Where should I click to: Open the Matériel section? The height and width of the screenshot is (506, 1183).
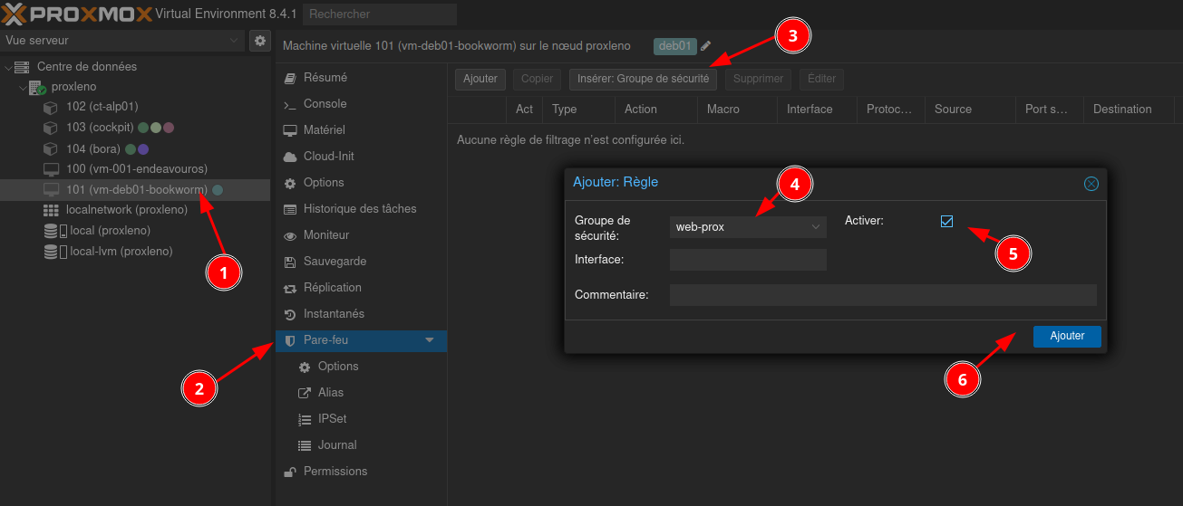[324, 130]
